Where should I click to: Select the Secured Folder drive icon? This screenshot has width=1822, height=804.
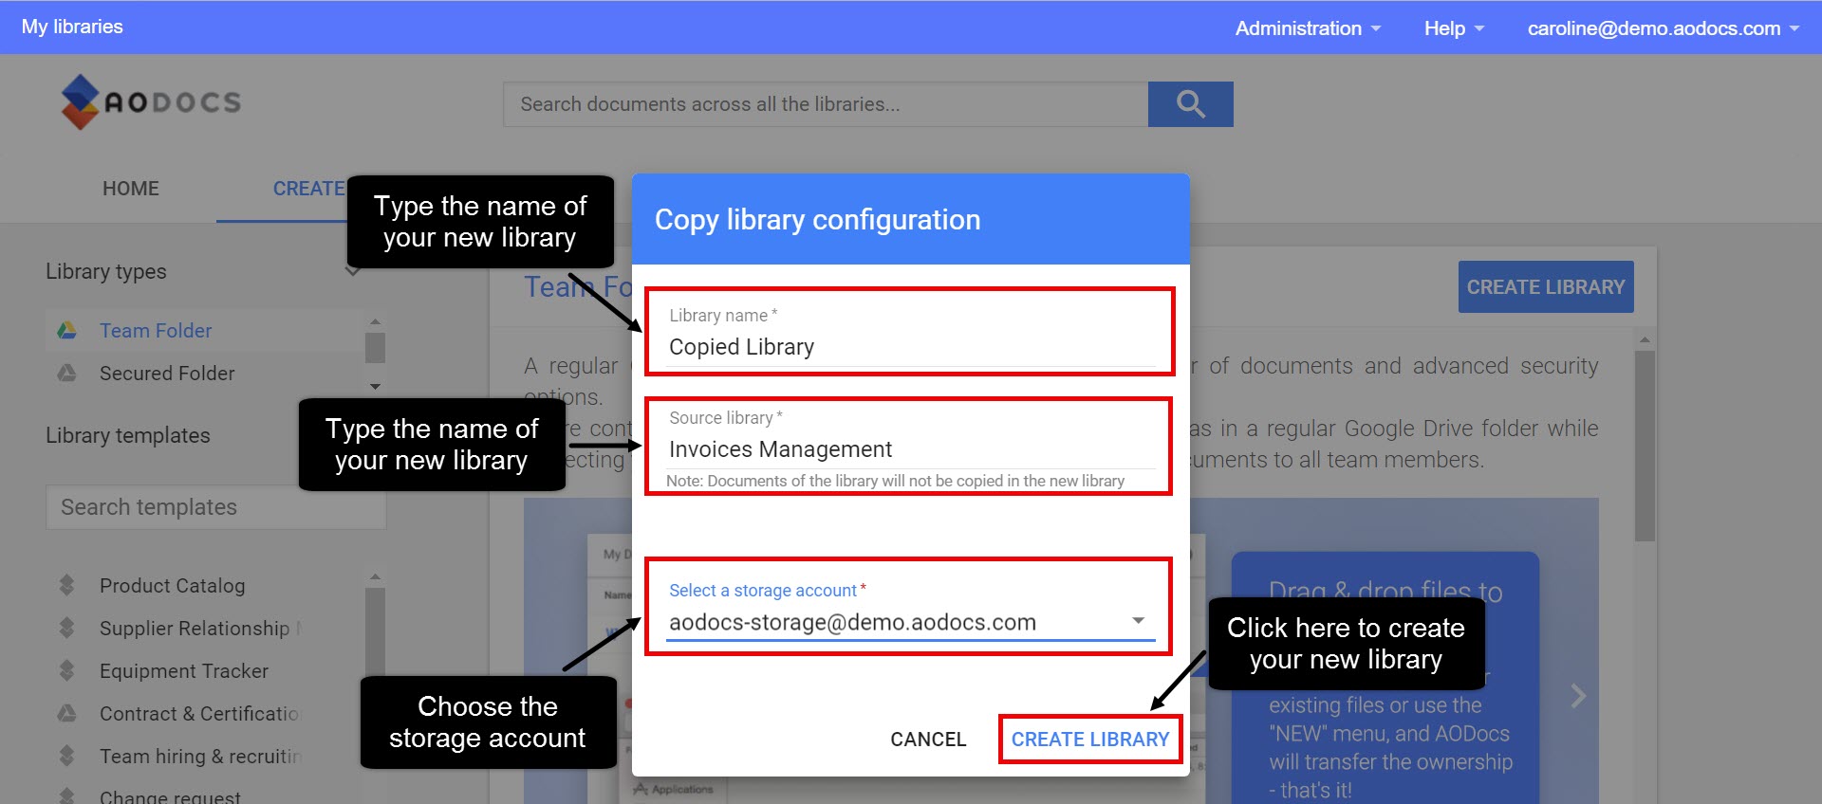tap(66, 373)
